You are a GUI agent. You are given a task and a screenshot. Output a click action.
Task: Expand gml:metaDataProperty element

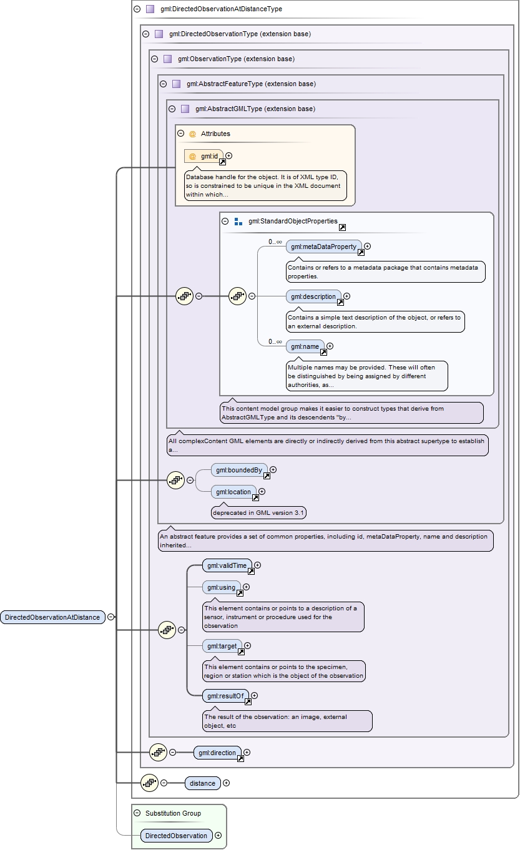click(x=368, y=247)
